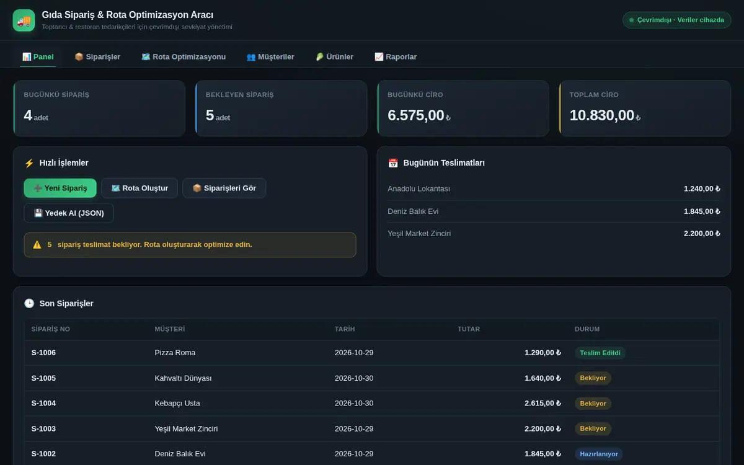
Task: Click the Bekleyen Sipariş stat card
Action: [281, 108]
